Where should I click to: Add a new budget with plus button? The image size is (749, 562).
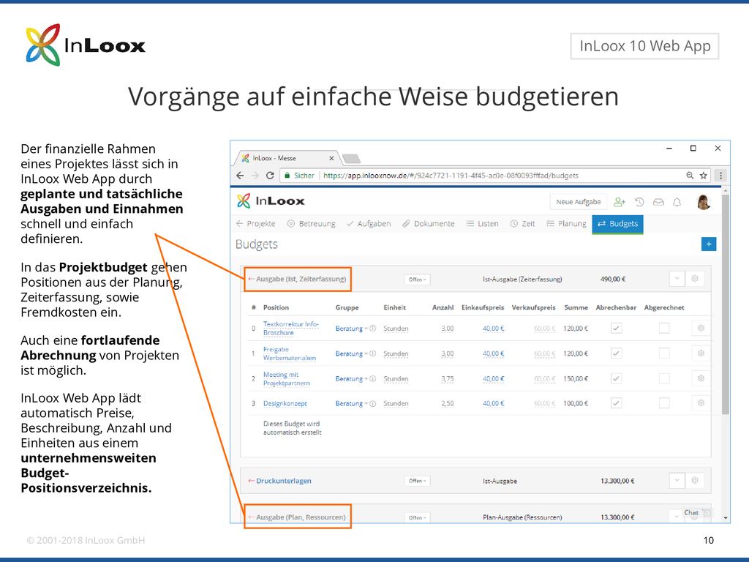tap(708, 244)
